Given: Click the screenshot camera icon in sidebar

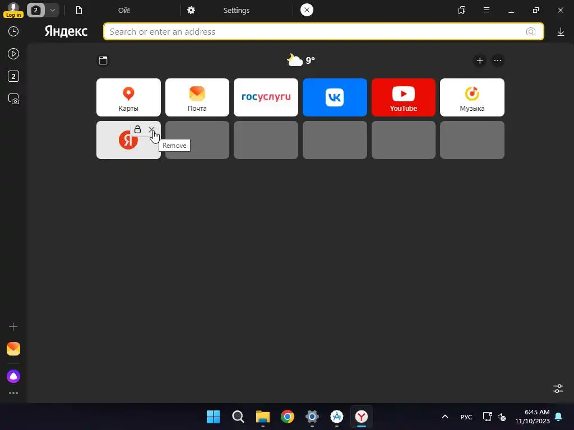Looking at the screenshot, I should 13,99.
